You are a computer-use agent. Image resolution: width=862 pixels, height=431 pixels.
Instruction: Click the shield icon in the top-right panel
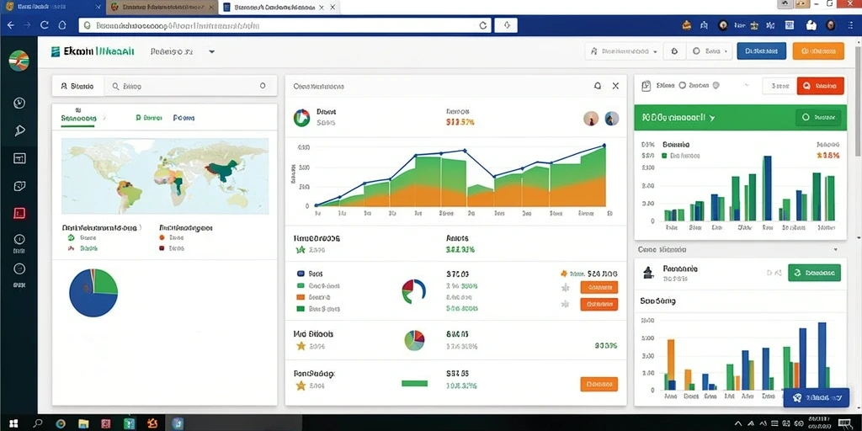[x=716, y=86]
